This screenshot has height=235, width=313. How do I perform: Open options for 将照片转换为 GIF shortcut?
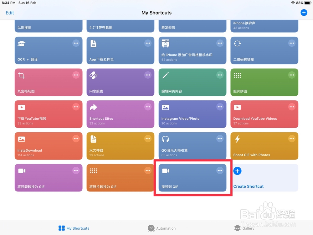(148, 170)
